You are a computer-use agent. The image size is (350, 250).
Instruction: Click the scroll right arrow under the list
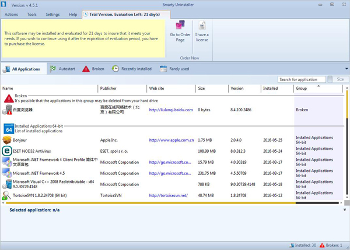pos(341,203)
